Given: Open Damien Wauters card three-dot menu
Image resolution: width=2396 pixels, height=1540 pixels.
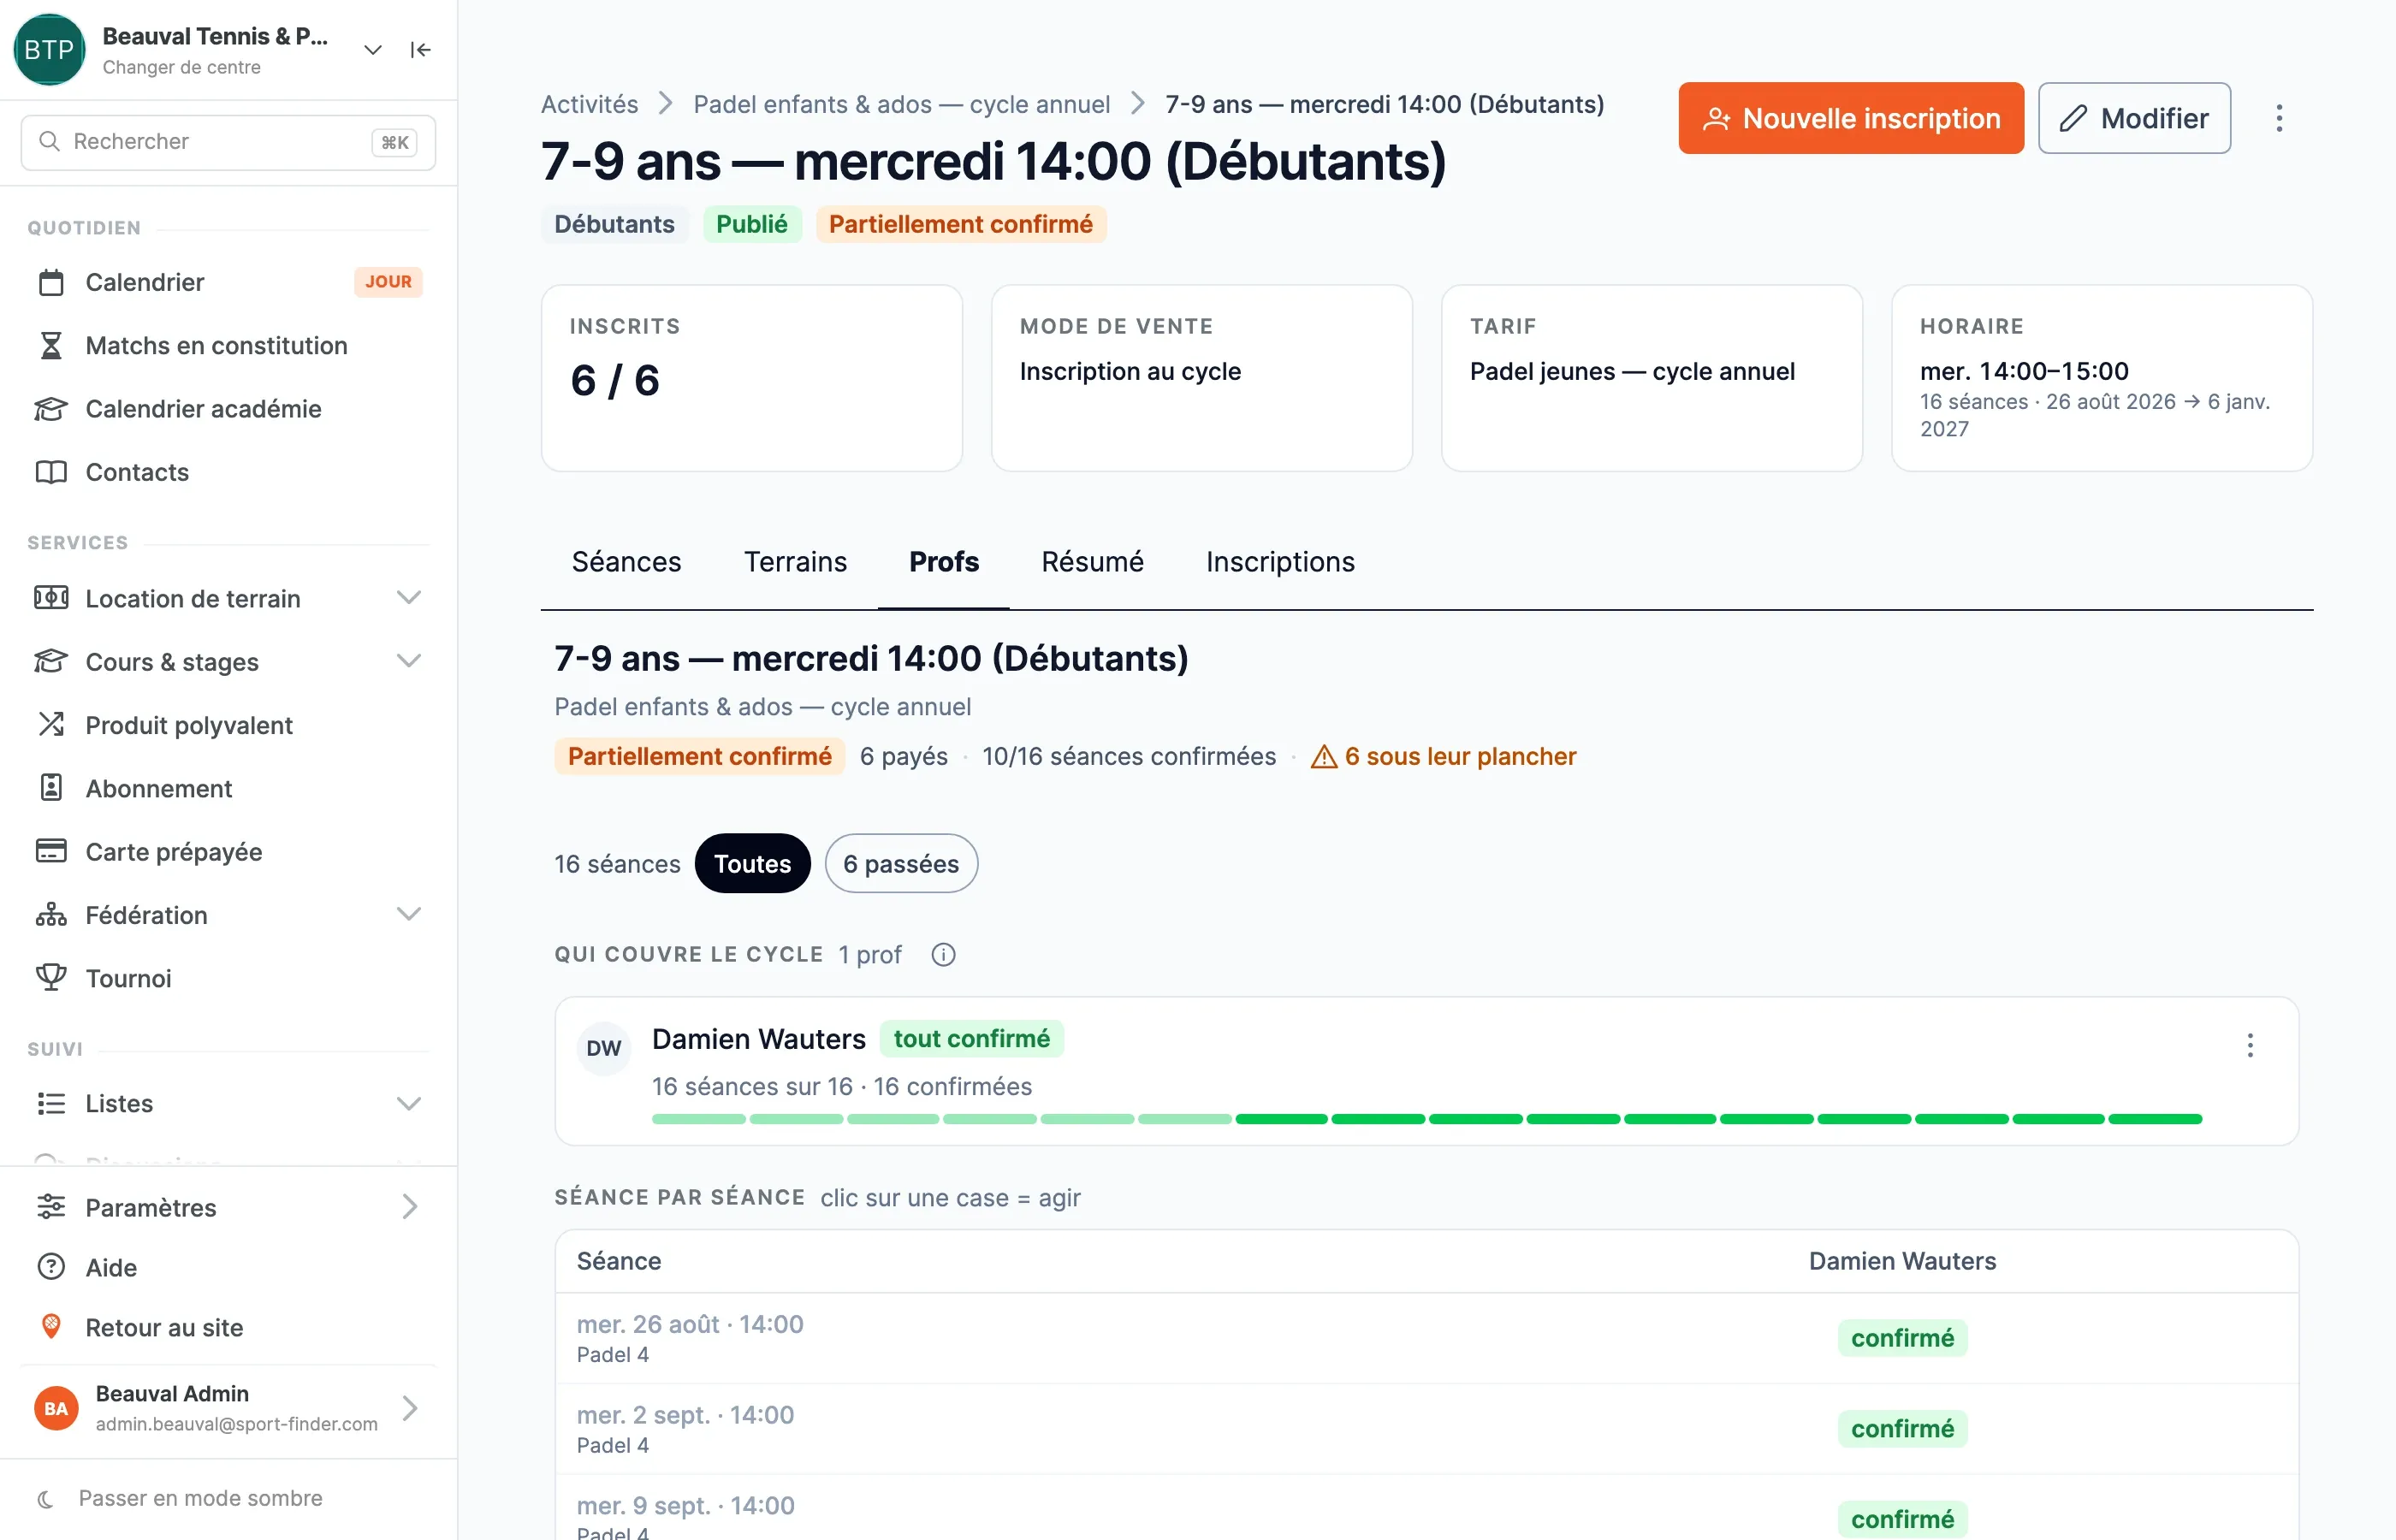Looking at the screenshot, I should [x=2250, y=1046].
